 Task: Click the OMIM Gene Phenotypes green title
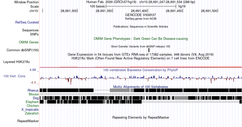point(141,39)
